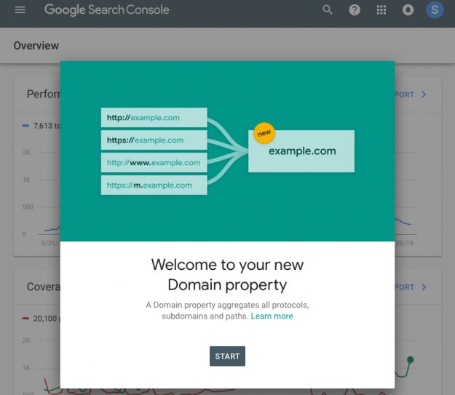Screen dimensions: 455x395
Task: Click the Welcome to your new Domain property title
Action: pos(227,274)
